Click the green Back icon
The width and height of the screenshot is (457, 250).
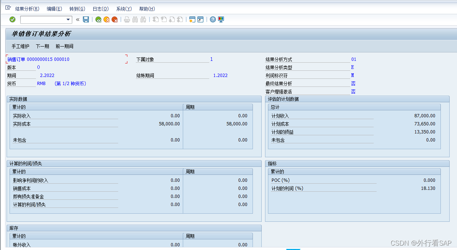(x=98, y=19)
